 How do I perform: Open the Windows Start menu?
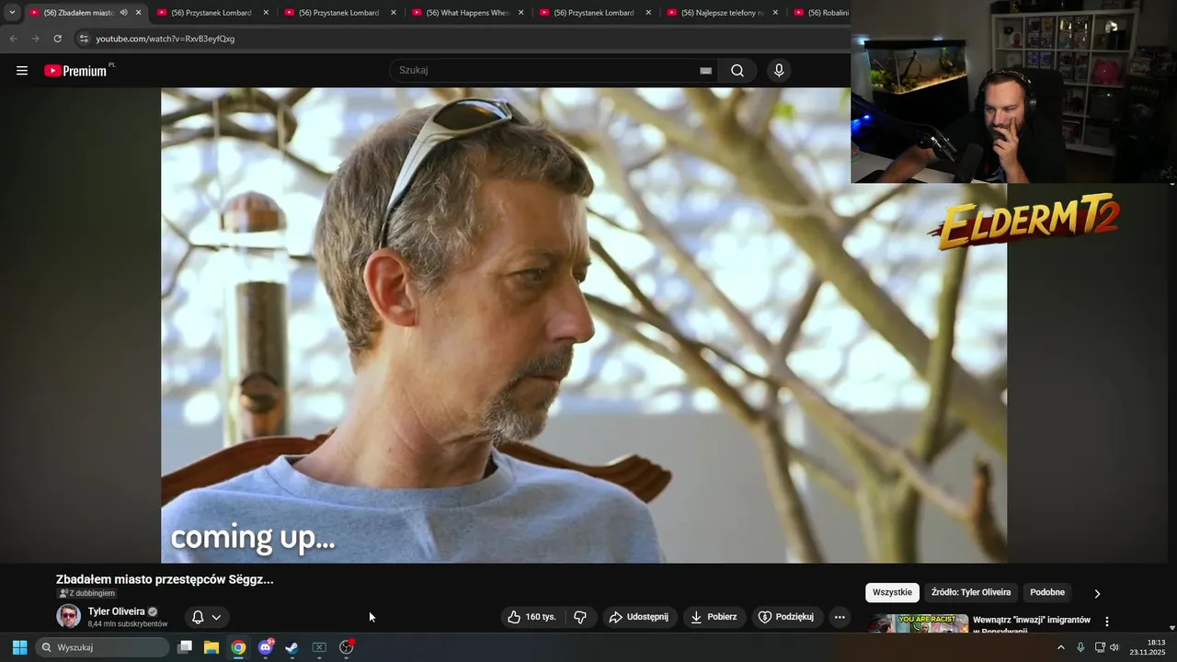(19, 647)
